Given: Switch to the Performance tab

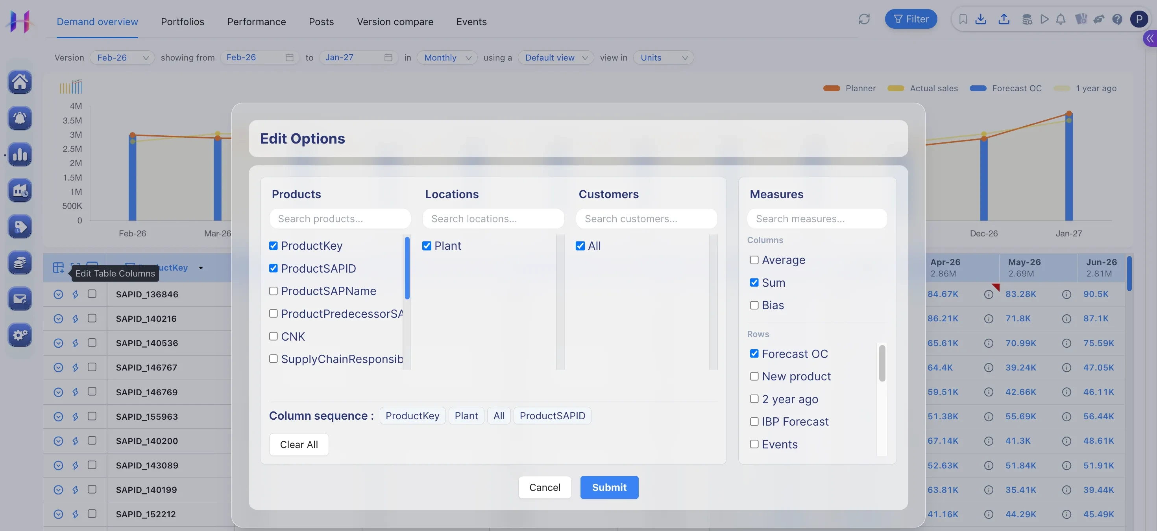Looking at the screenshot, I should click(257, 22).
